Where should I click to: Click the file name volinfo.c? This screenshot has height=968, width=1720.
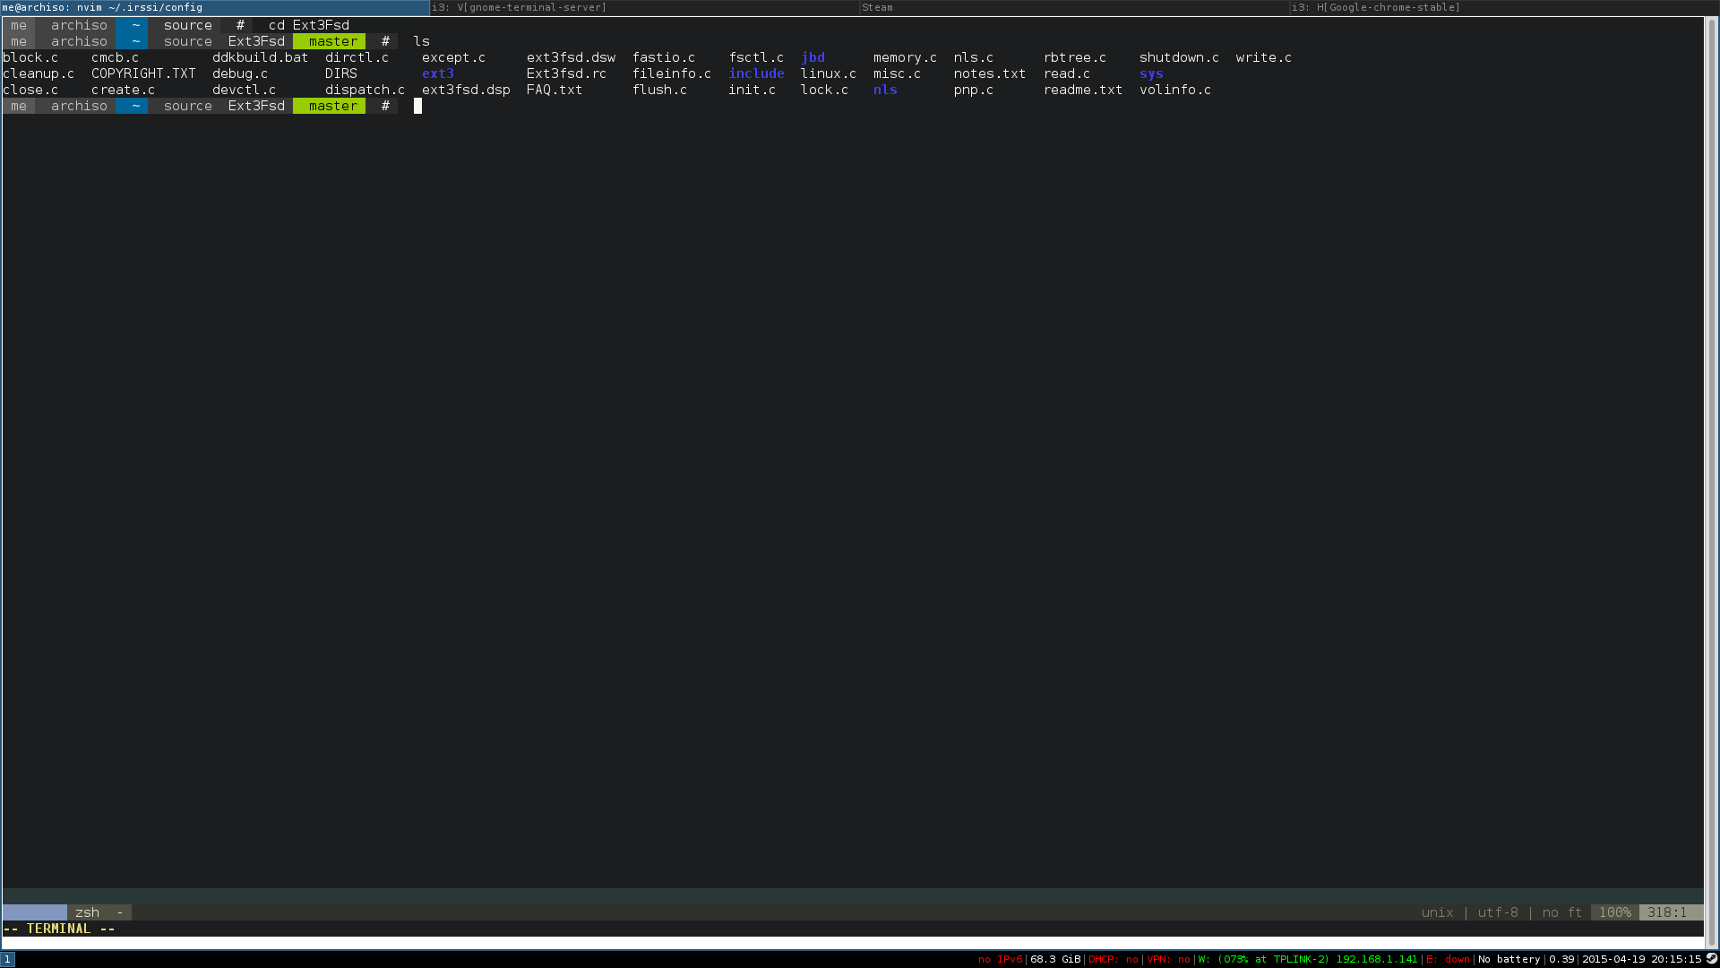point(1174,90)
